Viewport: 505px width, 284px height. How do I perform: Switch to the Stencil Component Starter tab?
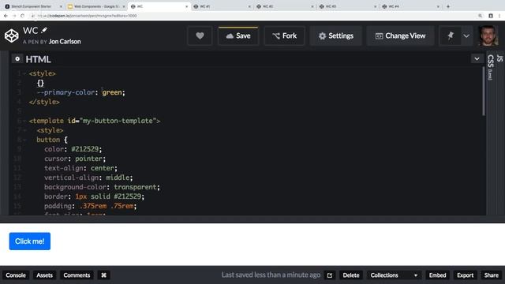click(32, 6)
